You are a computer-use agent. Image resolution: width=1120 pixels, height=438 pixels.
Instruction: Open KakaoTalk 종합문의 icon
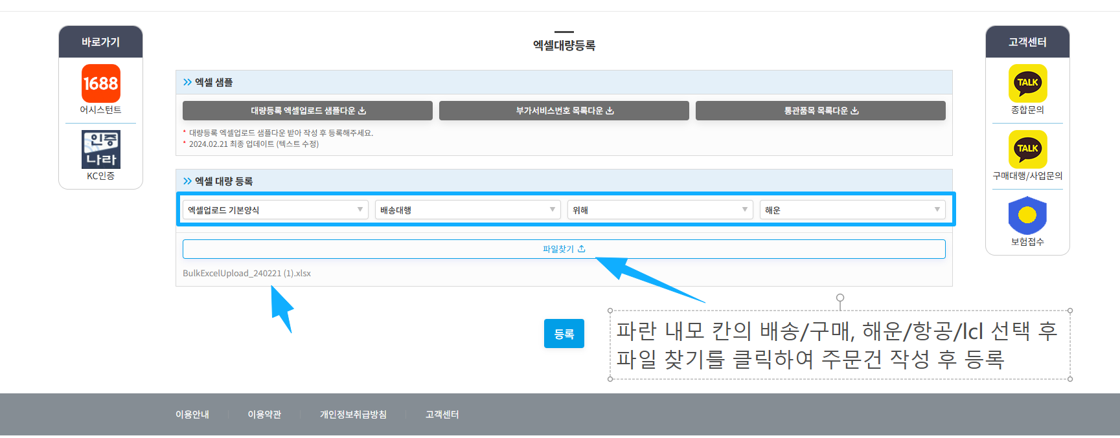tap(1027, 83)
